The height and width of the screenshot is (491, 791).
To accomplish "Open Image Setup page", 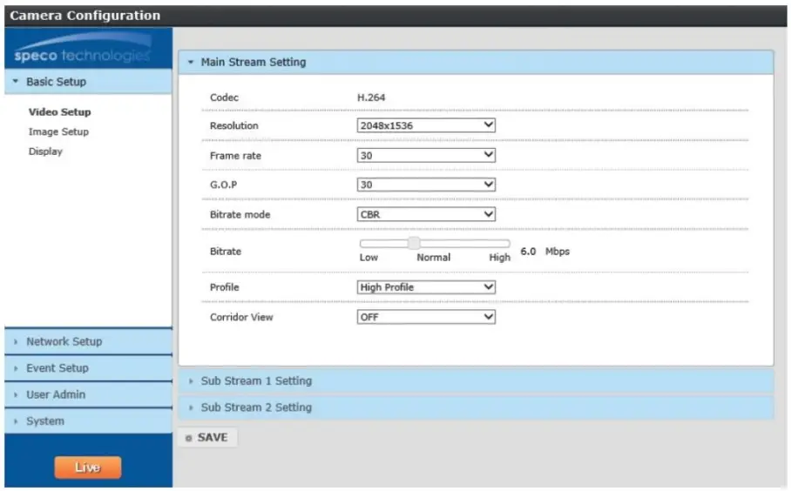I will [x=58, y=131].
